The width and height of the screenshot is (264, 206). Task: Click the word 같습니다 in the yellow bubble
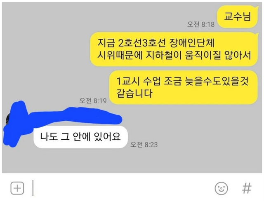pyautogui.click(x=134, y=94)
